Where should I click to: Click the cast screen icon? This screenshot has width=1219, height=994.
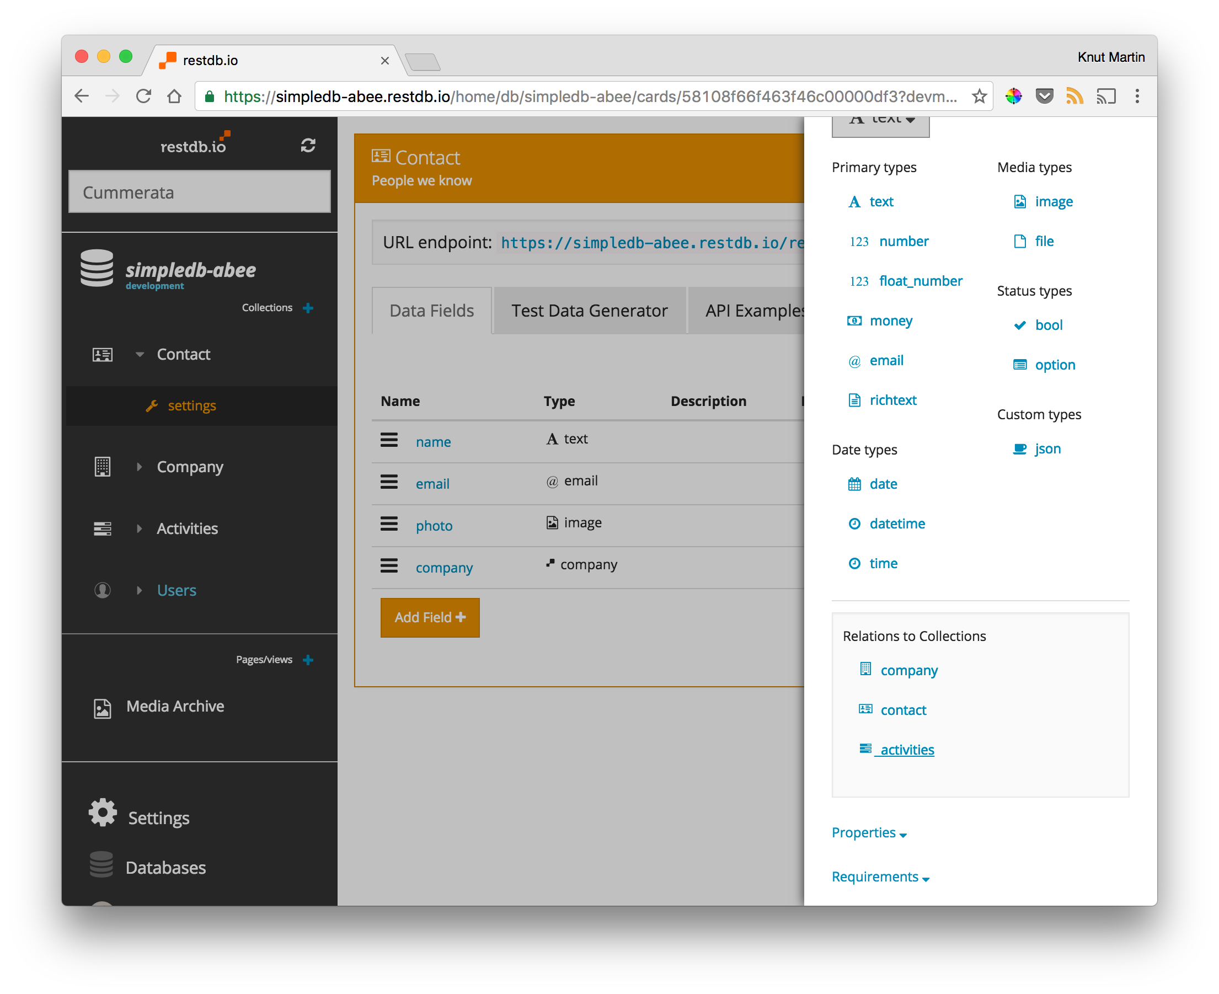point(1105,96)
